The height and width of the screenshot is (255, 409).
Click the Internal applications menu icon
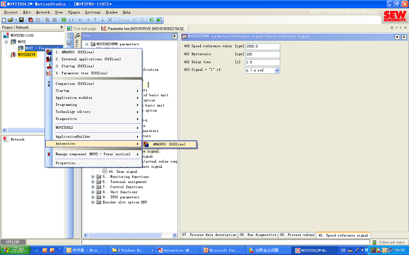[49, 59]
